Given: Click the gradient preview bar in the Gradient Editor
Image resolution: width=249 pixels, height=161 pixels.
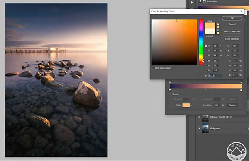Looking at the screenshot, I should click(206, 86).
